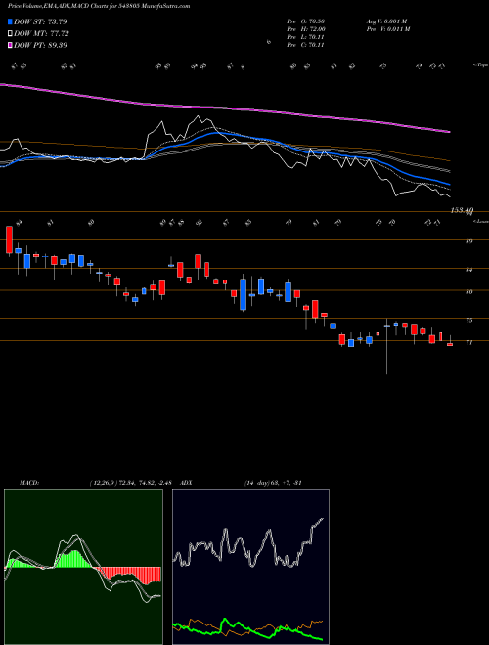The width and height of the screenshot is (489, 645).
Task: Click the 'Pre C: 70.11' close value
Action: pos(305,45)
